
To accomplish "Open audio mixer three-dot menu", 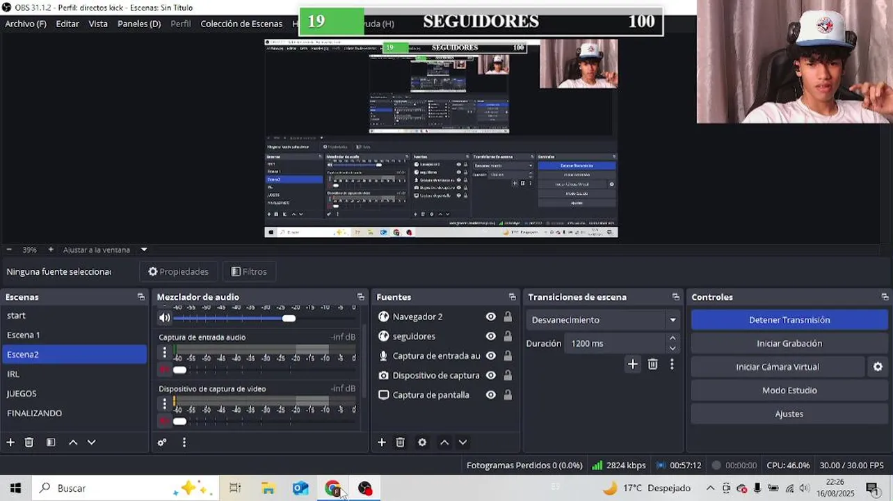I will tap(184, 442).
